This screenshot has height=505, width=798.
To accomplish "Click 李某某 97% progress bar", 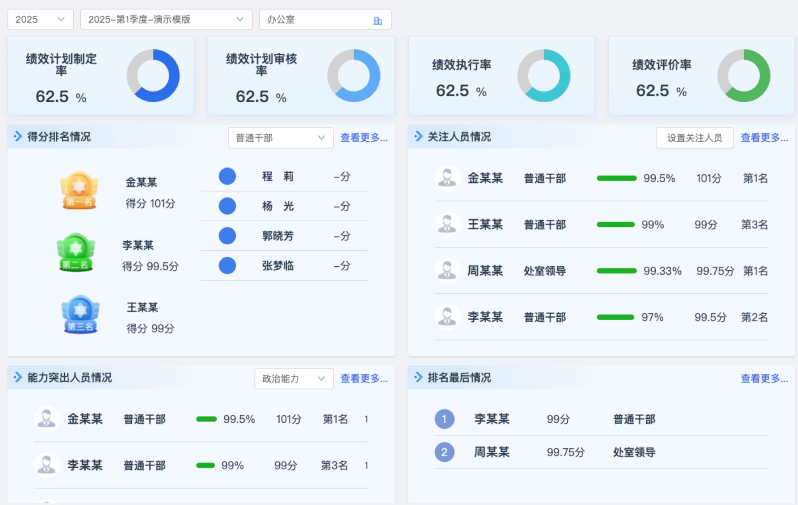I will (x=616, y=317).
